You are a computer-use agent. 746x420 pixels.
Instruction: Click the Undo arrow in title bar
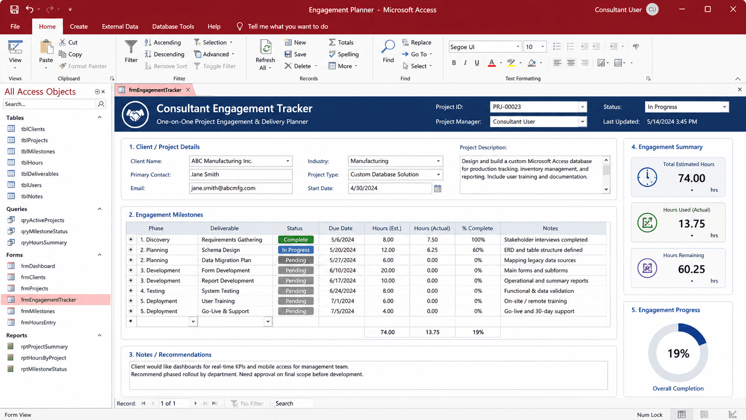coord(29,9)
